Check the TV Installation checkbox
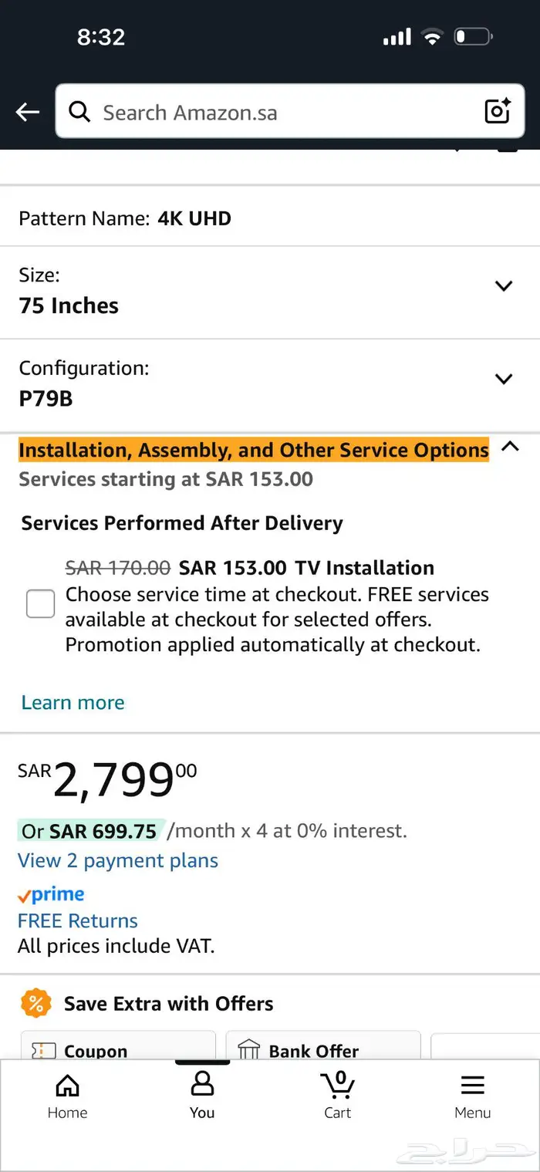 [x=41, y=603]
